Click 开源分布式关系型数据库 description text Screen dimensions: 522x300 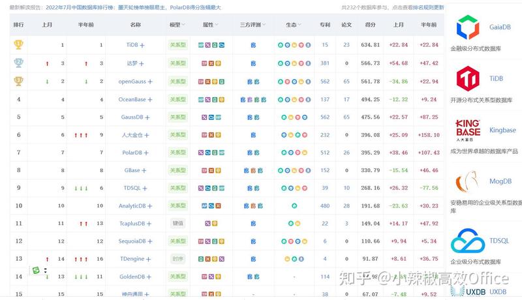(x=481, y=100)
